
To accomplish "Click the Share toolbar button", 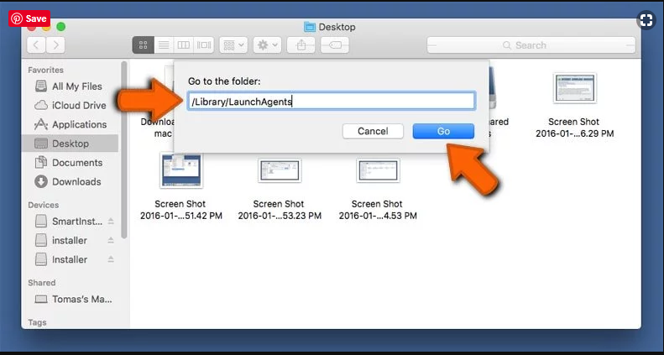I will click(301, 44).
